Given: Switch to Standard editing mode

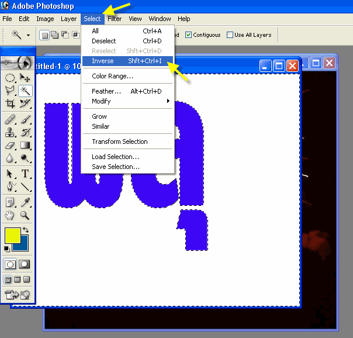Looking at the screenshot, I should pos(10,264).
